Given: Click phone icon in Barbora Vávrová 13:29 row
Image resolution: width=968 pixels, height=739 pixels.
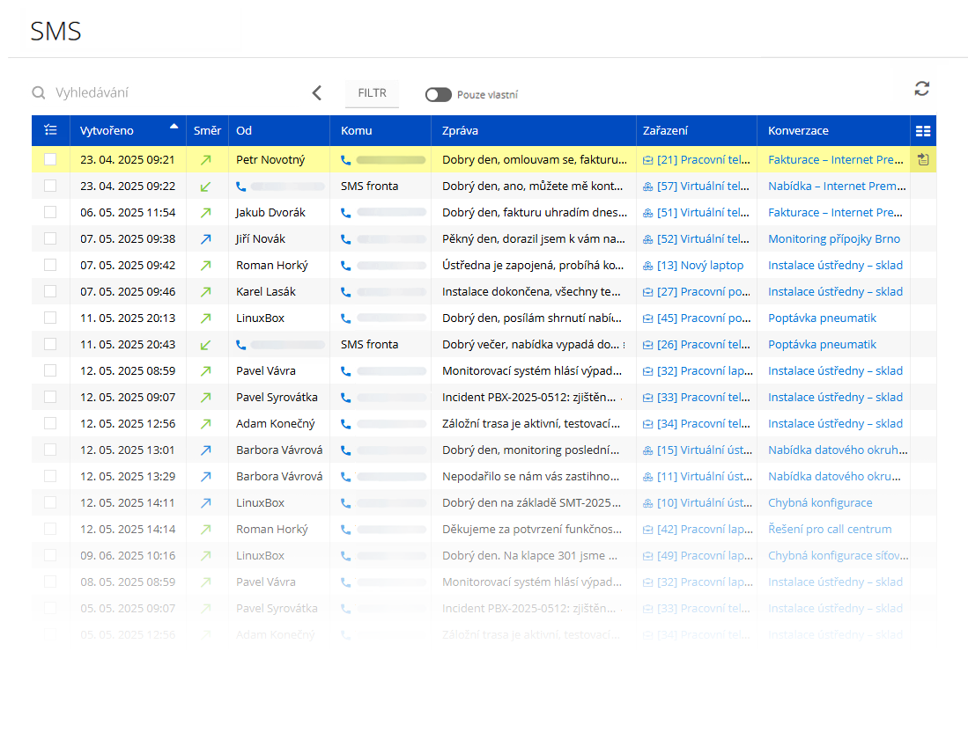Looking at the screenshot, I should point(345,477).
